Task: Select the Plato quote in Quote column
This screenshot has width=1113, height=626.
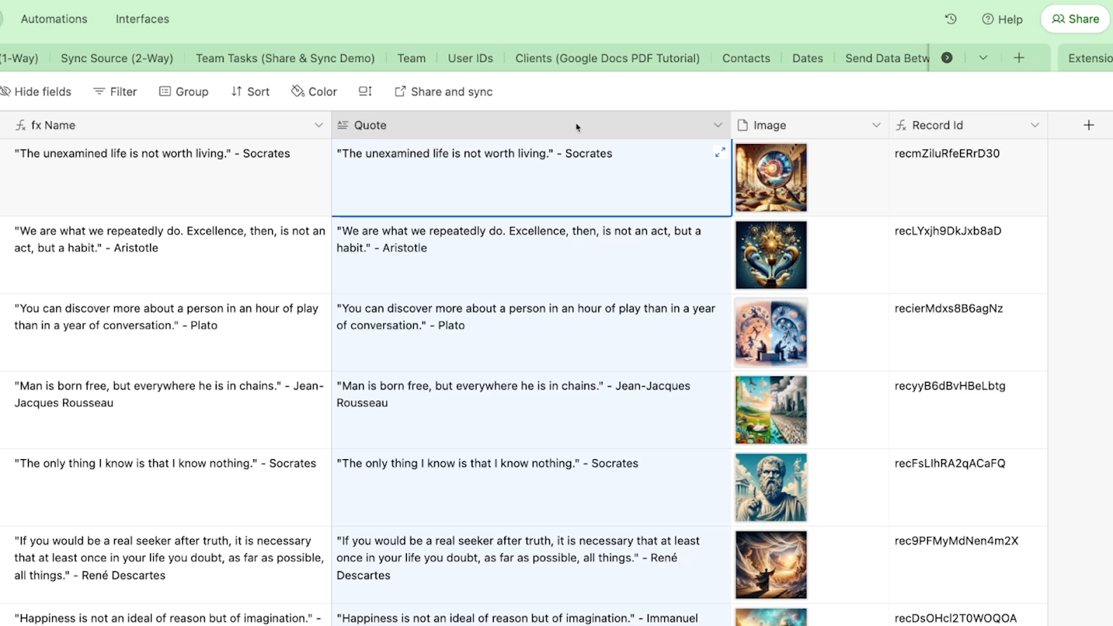Action: click(x=531, y=332)
